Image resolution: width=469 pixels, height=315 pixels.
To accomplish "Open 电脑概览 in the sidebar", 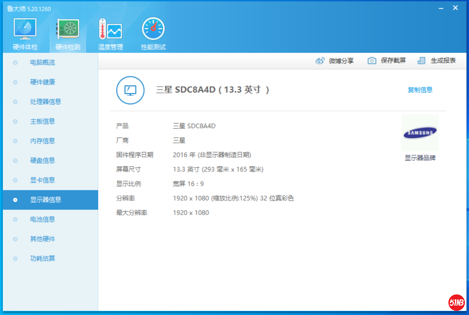I will point(42,63).
